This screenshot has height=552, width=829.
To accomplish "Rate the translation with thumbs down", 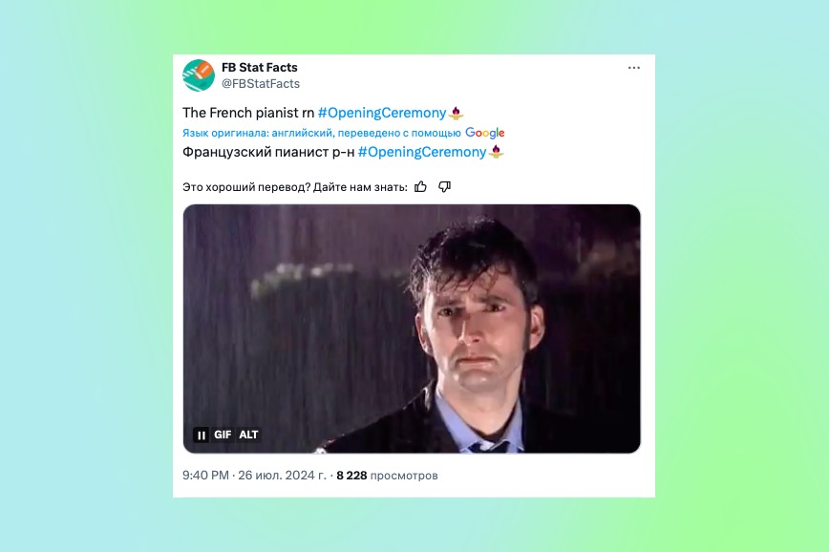I will [445, 186].
